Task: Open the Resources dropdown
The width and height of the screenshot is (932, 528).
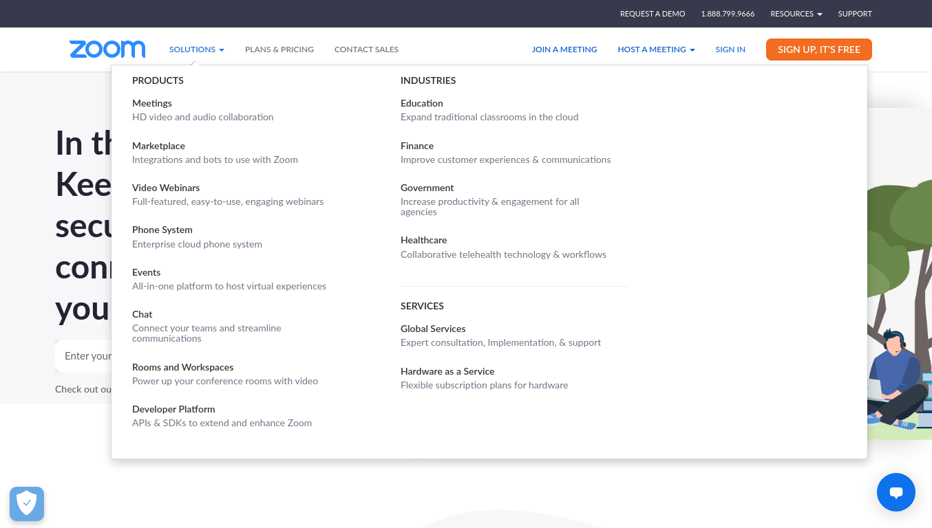Action: pos(796,14)
